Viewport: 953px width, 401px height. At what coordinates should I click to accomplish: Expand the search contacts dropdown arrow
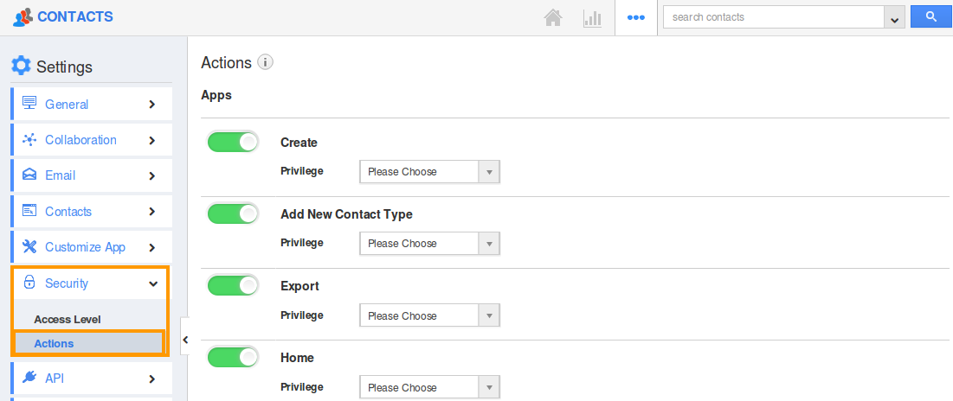pos(893,17)
